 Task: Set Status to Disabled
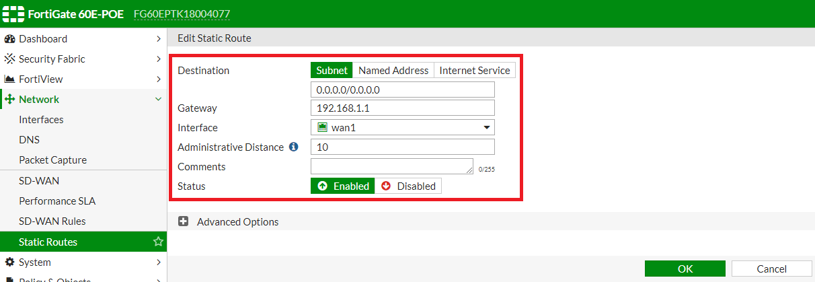tap(408, 186)
